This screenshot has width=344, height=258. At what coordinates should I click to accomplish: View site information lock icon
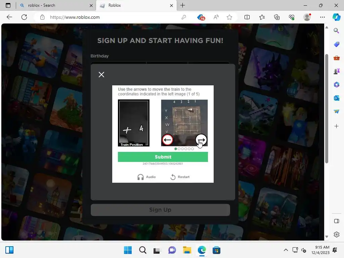click(42, 17)
